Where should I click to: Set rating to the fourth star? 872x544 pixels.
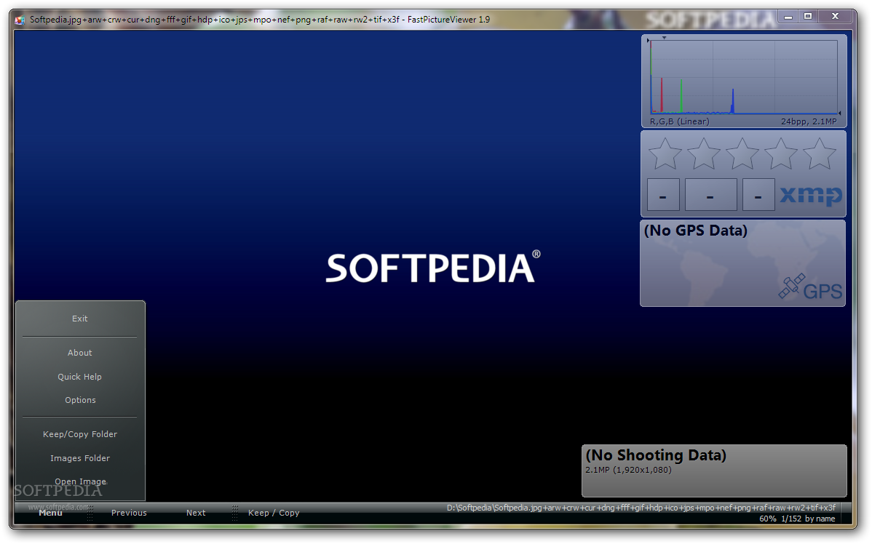pos(781,154)
